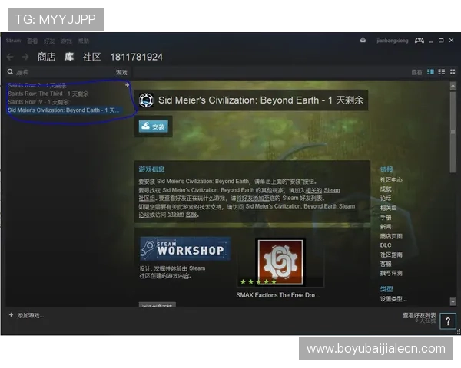This screenshot has height=368, width=461.
Task: Open the jianbangxiong account dropdown
Action: click(x=391, y=41)
